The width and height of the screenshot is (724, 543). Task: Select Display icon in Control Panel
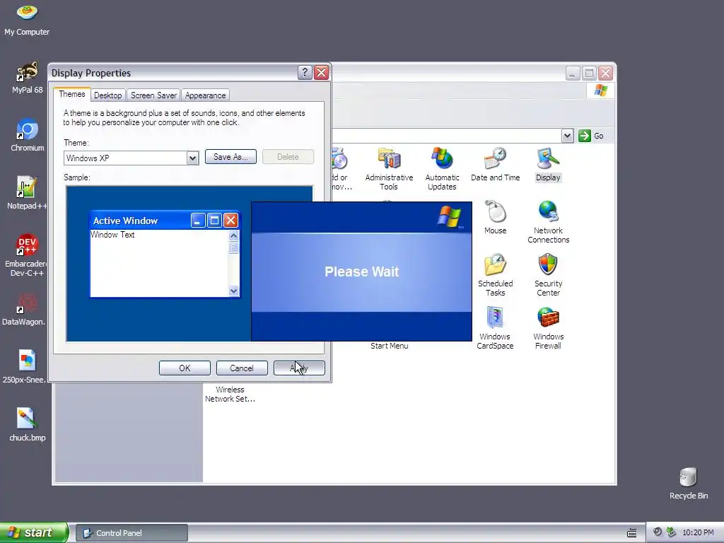click(548, 165)
